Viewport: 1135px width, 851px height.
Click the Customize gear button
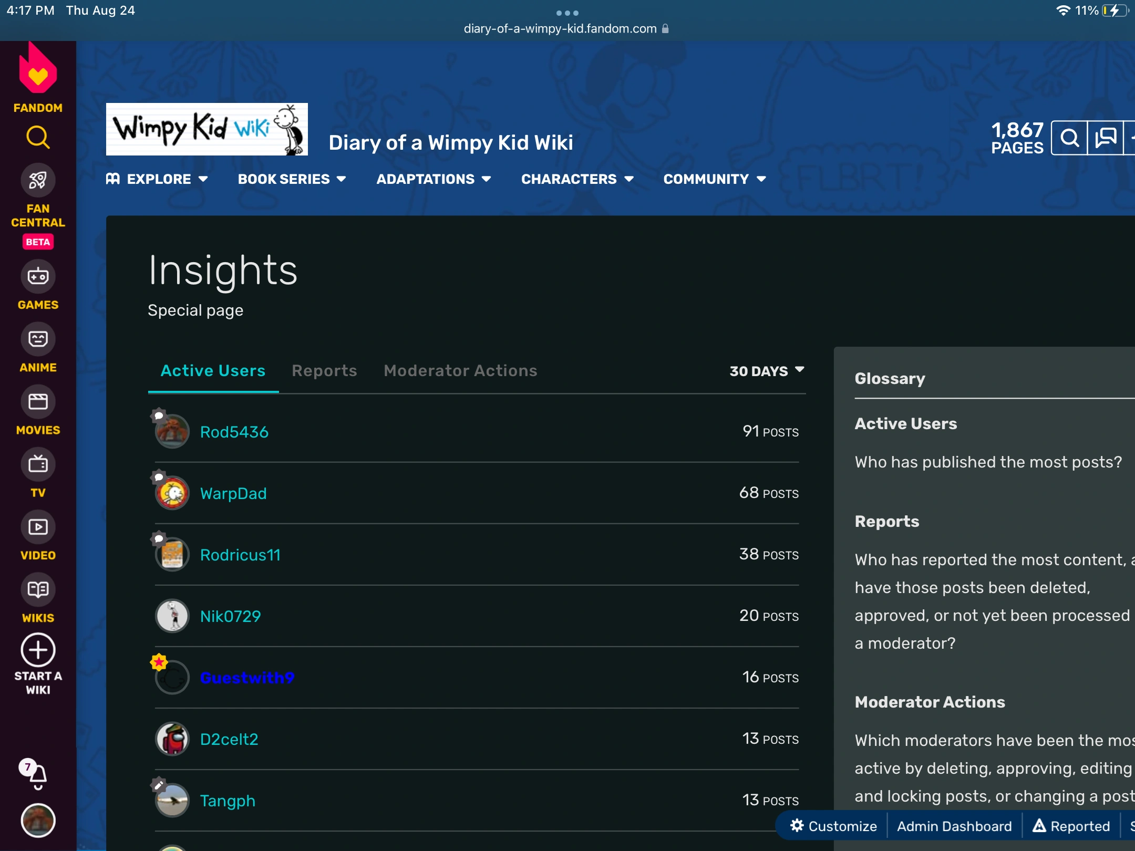833,826
